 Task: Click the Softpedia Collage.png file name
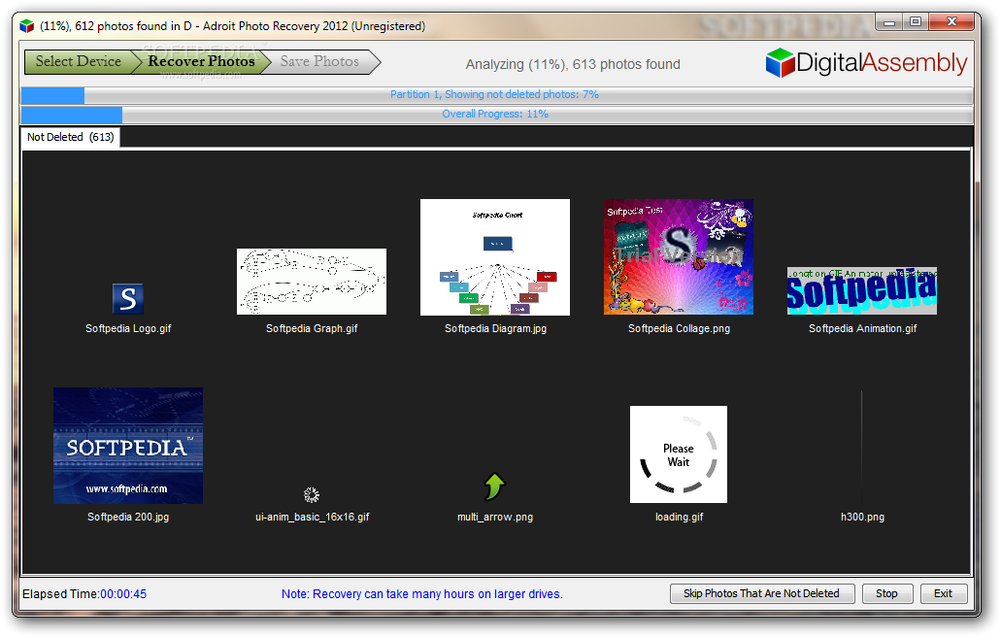[x=679, y=329]
